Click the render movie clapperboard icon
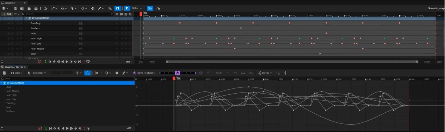Image resolution: width=445 pixels, height=132 pixels. click(x=36, y=8)
